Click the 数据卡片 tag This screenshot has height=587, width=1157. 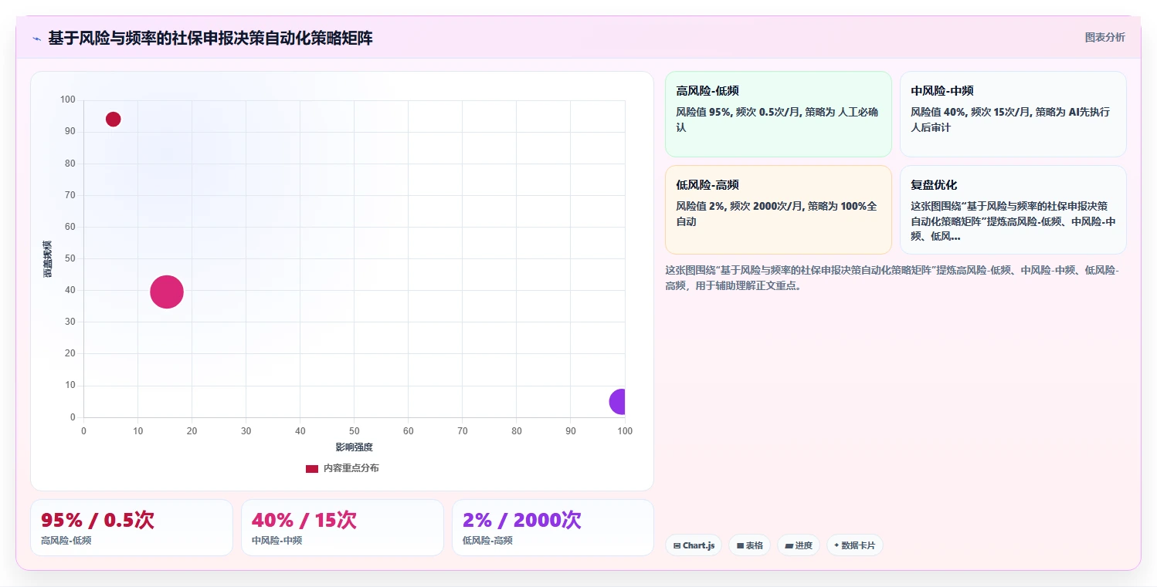[854, 545]
